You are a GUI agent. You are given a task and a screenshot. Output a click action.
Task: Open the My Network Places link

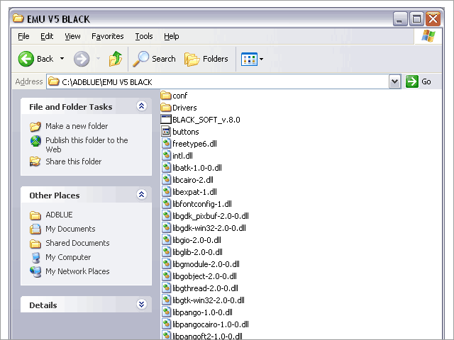pyautogui.click(x=77, y=271)
